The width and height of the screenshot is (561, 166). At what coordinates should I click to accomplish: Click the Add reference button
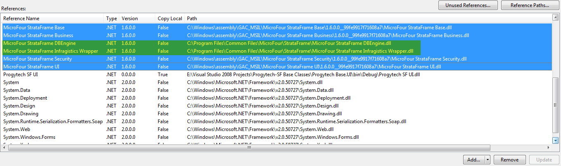pos(473,160)
